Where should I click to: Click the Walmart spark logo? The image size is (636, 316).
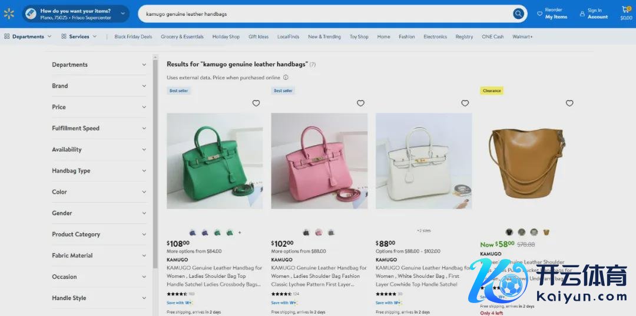tap(9, 14)
